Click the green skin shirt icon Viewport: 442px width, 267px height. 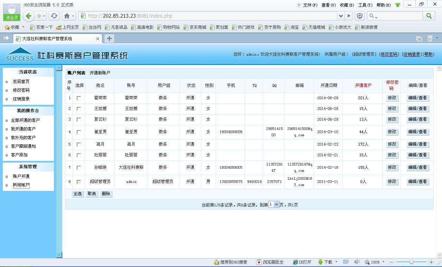coord(397,5)
